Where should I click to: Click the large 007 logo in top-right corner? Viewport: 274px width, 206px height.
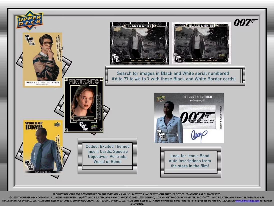[245, 23]
